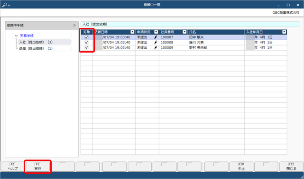Click 未提出 status for 100007
The height and width of the screenshot is (179, 304).
point(142,37)
